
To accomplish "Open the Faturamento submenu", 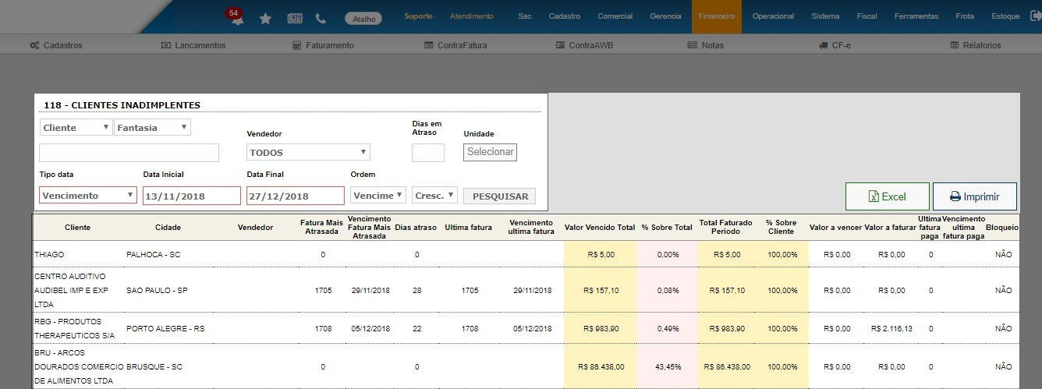I will [323, 45].
